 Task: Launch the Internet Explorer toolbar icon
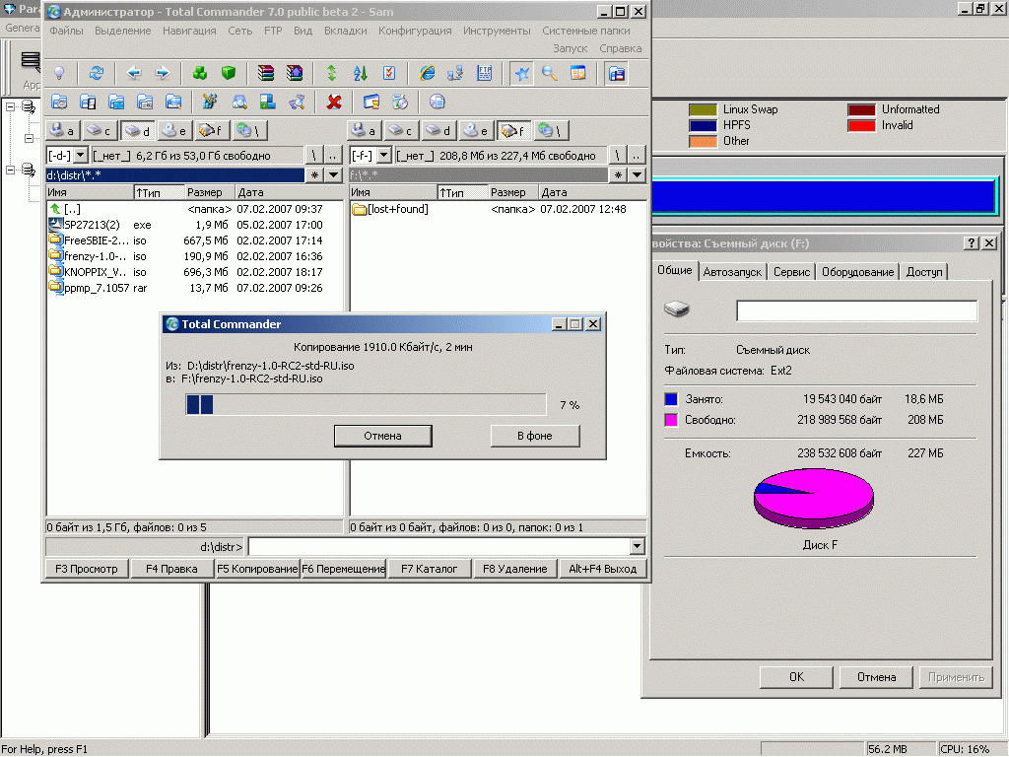coord(427,73)
